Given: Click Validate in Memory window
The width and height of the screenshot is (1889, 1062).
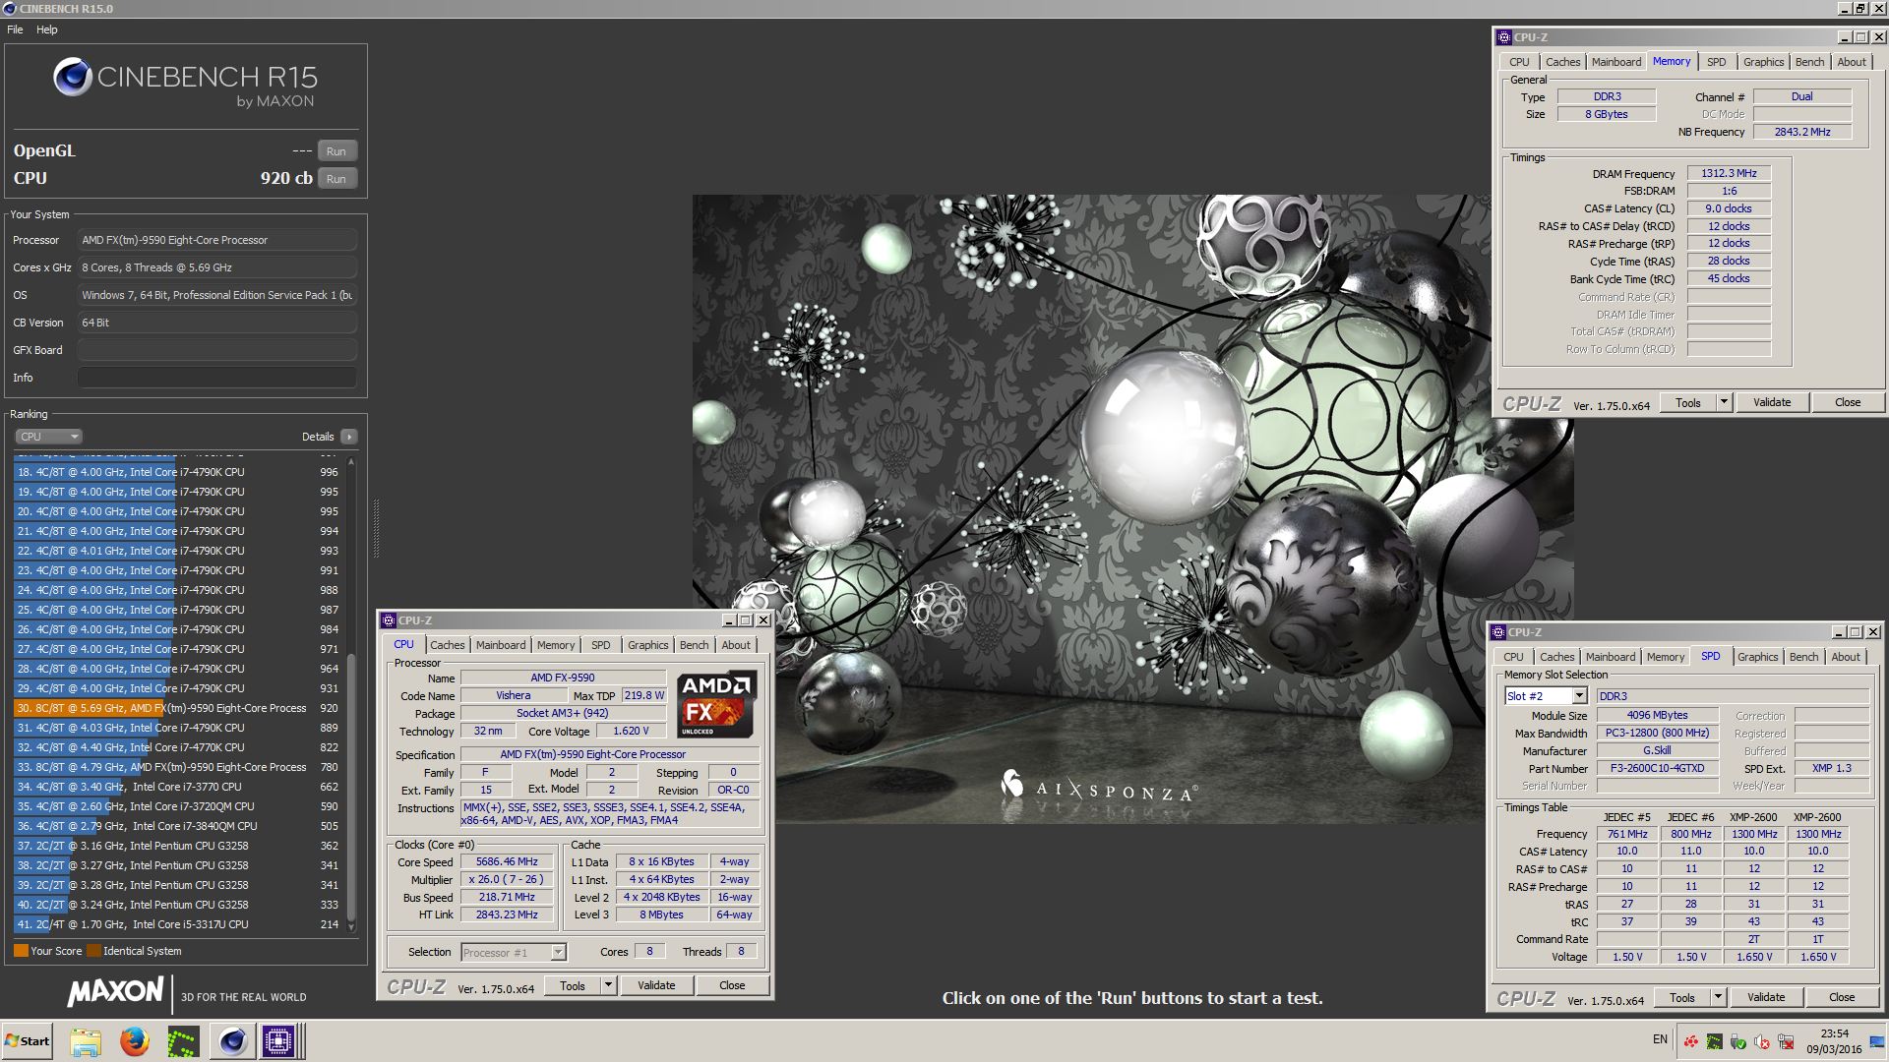Looking at the screenshot, I should coord(1772,402).
